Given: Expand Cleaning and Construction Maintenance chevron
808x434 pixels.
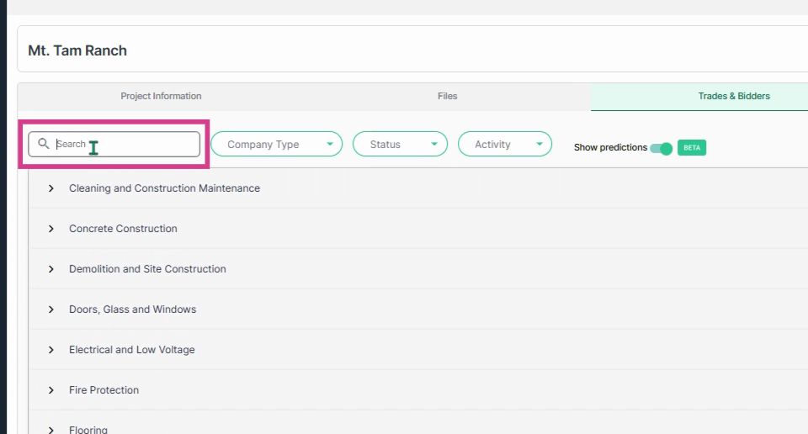Looking at the screenshot, I should click(x=51, y=188).
